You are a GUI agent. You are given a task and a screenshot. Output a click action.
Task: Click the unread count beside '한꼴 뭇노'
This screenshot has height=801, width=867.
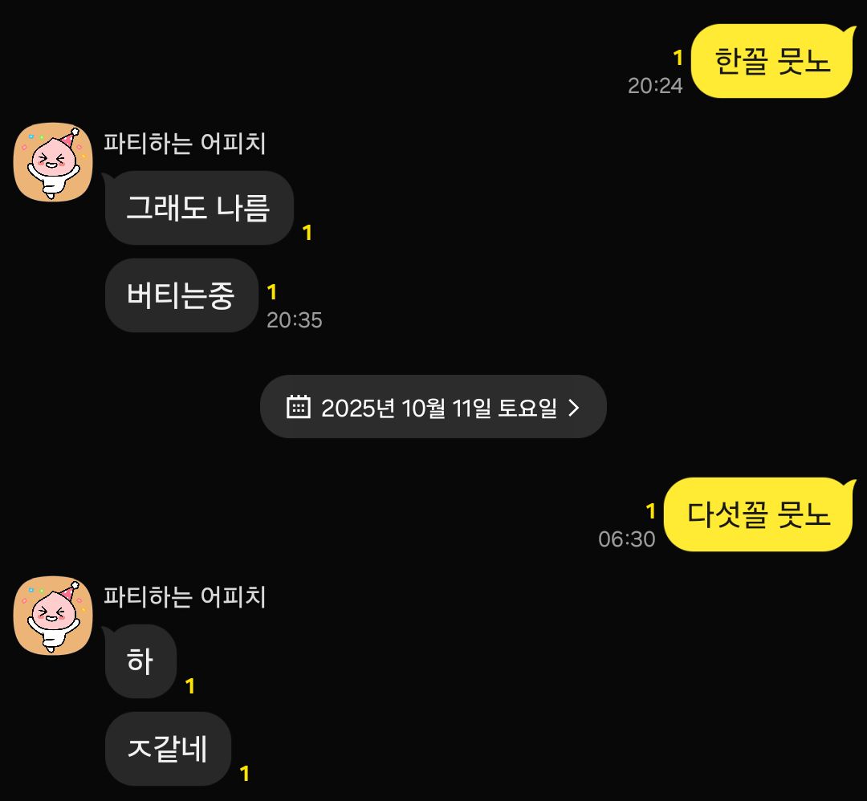point(678,58)
